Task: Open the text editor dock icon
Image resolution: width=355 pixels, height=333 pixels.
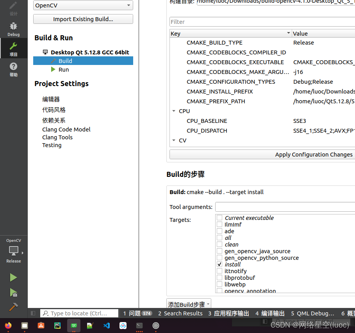Action: (x=90, y=326)
